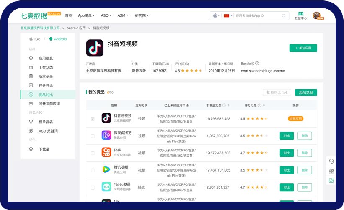Viewport: 344px width, 210px height.
Task: Click the 快手 app icon
Action: click(106, 152)
